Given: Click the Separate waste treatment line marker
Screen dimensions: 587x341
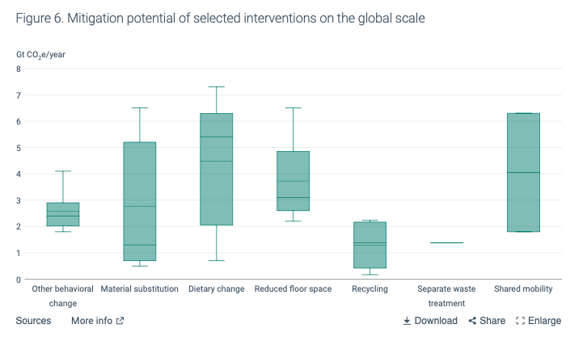Looking at the screenshot, I should (446, 242).
